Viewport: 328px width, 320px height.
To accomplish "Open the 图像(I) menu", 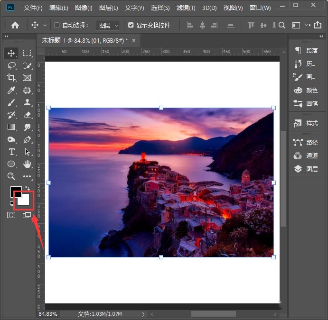I will point(84,8).
